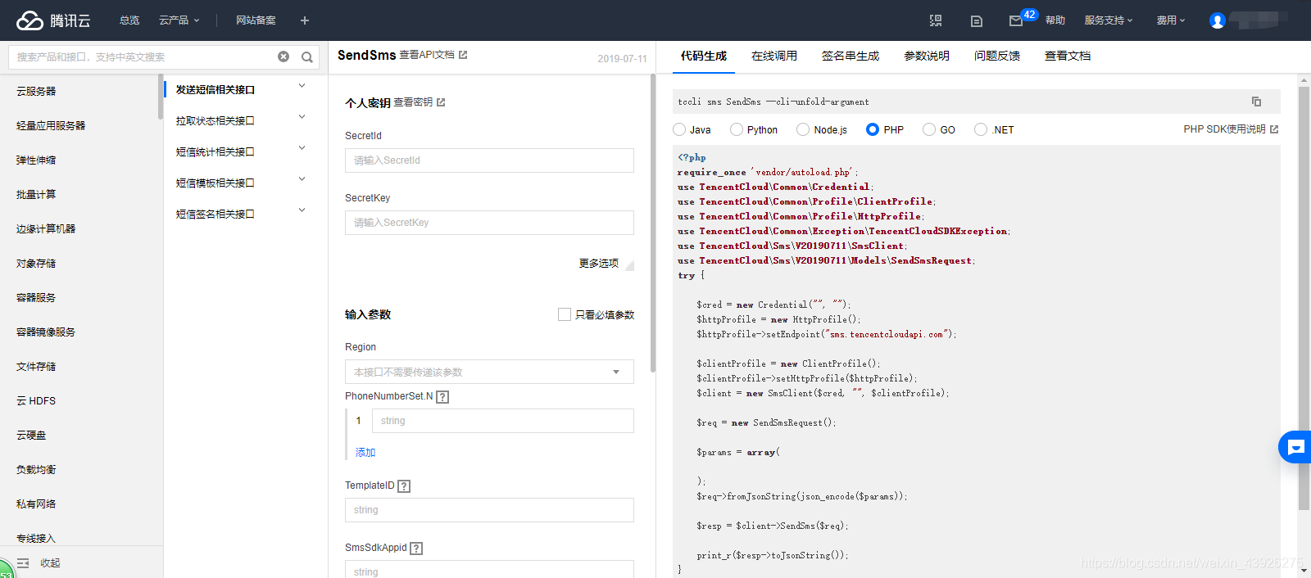This screenshot has height=578, width=1311.
Task: Open 网站备案 in the top bar
Action: [x=256, y=20]
